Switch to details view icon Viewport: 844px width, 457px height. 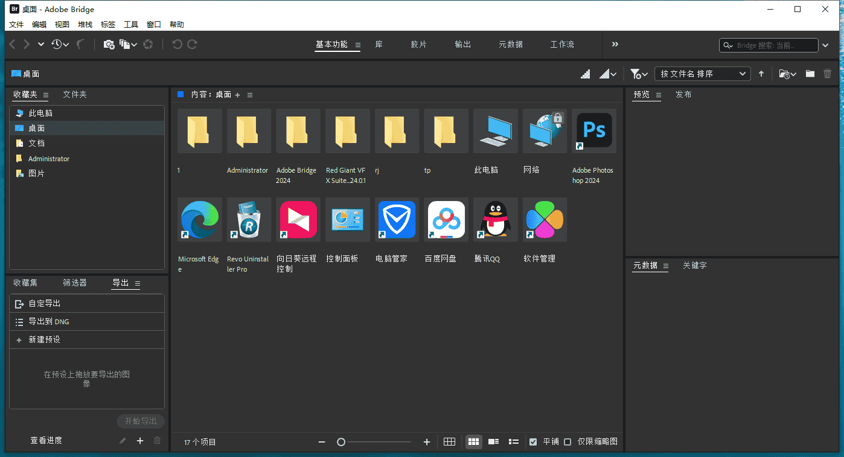click(x=493, y=442)
